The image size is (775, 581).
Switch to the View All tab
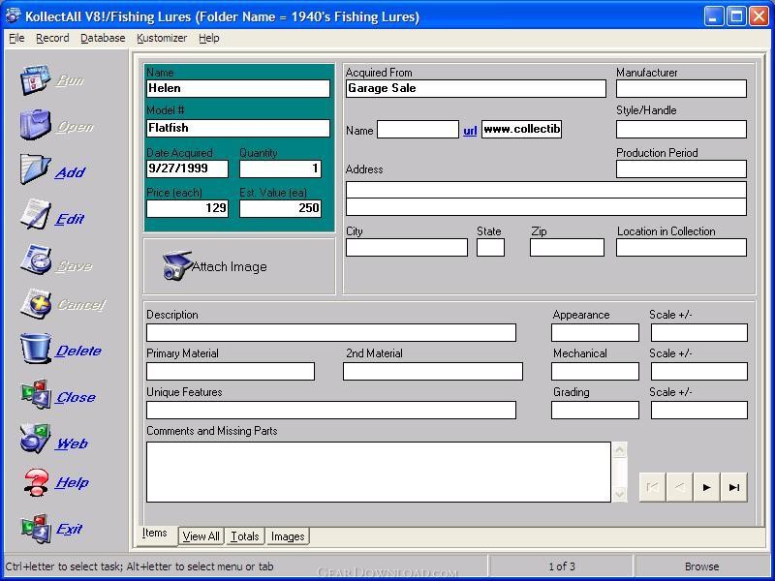click(x=201, y=536)
